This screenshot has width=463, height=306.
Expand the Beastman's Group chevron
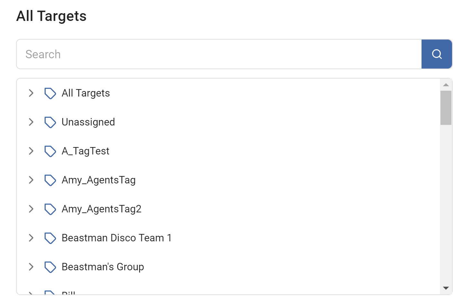31,267
